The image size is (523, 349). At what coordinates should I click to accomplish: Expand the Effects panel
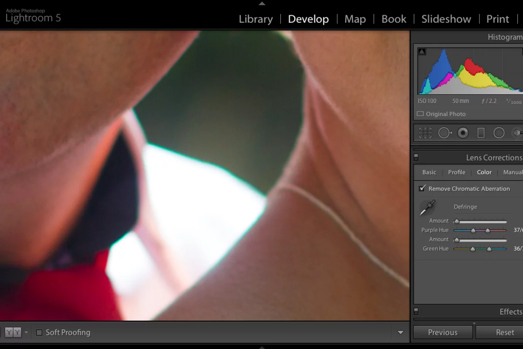511,311
